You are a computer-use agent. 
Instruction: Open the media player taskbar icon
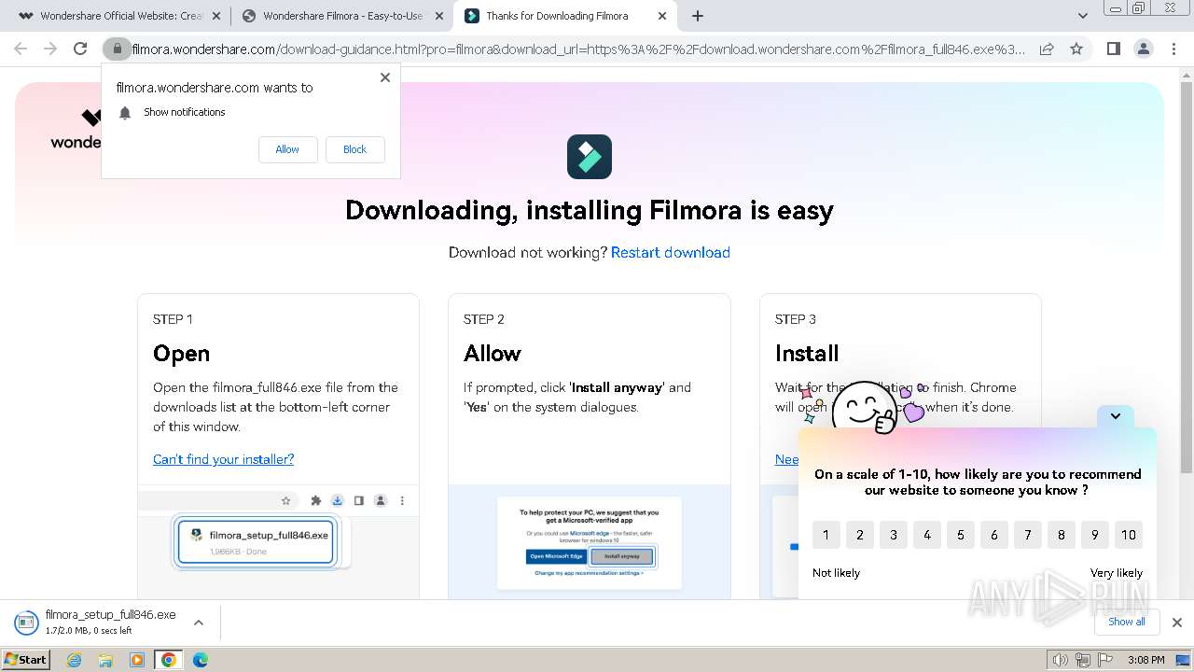137,660
